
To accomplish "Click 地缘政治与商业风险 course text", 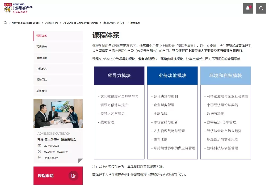I will point(222,139).
